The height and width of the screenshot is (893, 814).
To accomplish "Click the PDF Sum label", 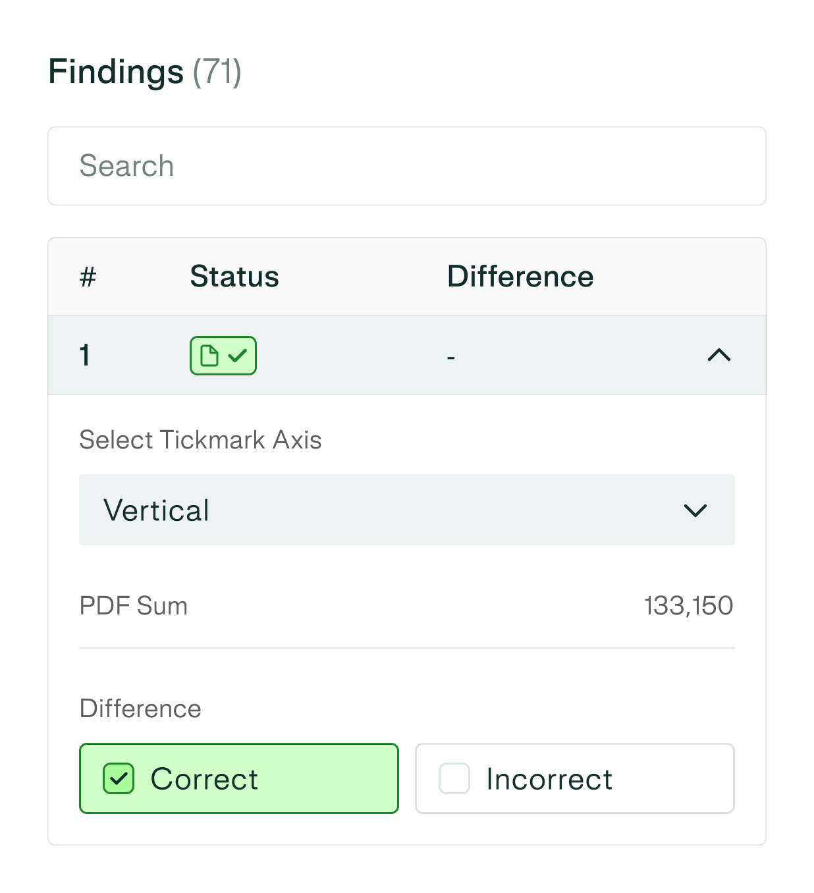I will pos(134,606).
